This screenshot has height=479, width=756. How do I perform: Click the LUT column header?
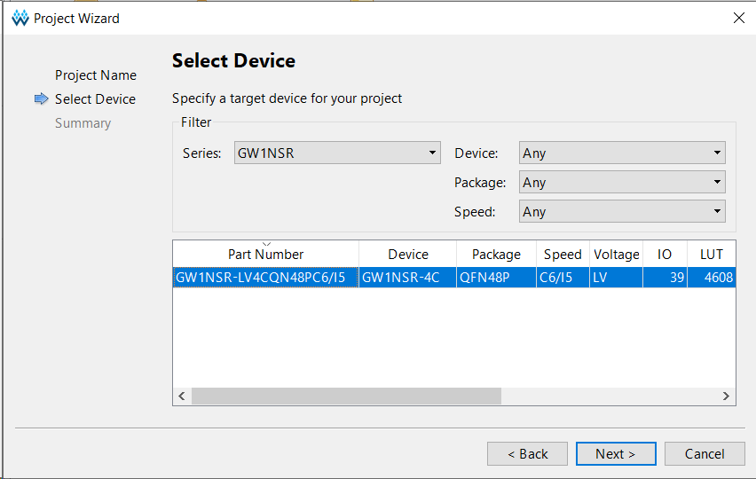[x=711, y=255]
